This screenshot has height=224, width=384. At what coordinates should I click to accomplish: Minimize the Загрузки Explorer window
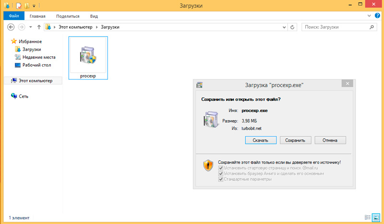click(350, 5)
